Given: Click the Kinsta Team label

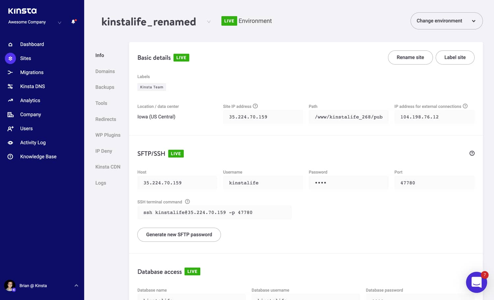Looking at the screenshot, I should (151, 87).
